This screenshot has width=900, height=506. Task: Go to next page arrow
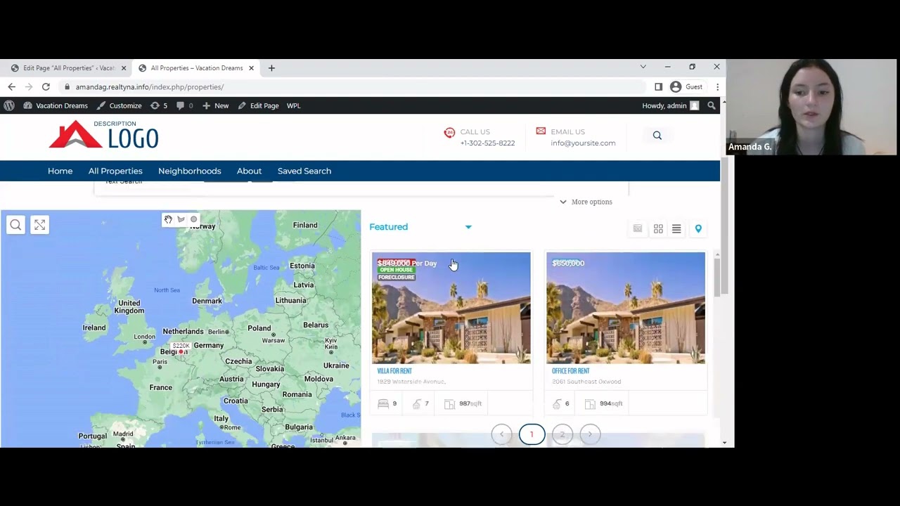tap(590, 434)
